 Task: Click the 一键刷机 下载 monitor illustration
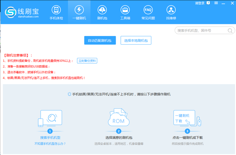187,118
